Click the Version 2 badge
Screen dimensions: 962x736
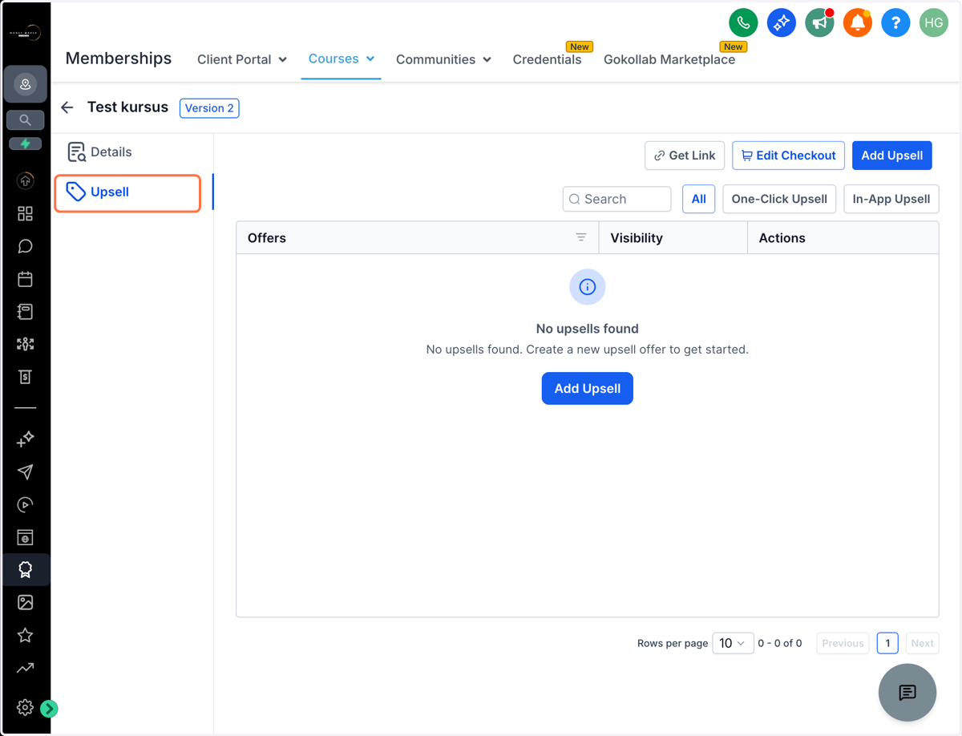209,108
